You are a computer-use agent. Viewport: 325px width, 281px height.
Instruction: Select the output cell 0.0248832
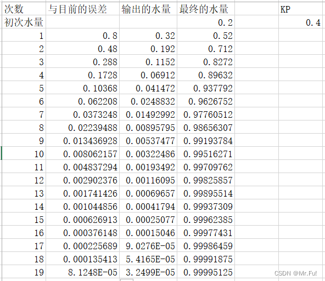click(148, 101)
